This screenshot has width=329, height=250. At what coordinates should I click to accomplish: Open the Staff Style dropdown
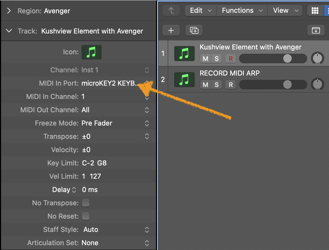(147, 230)
